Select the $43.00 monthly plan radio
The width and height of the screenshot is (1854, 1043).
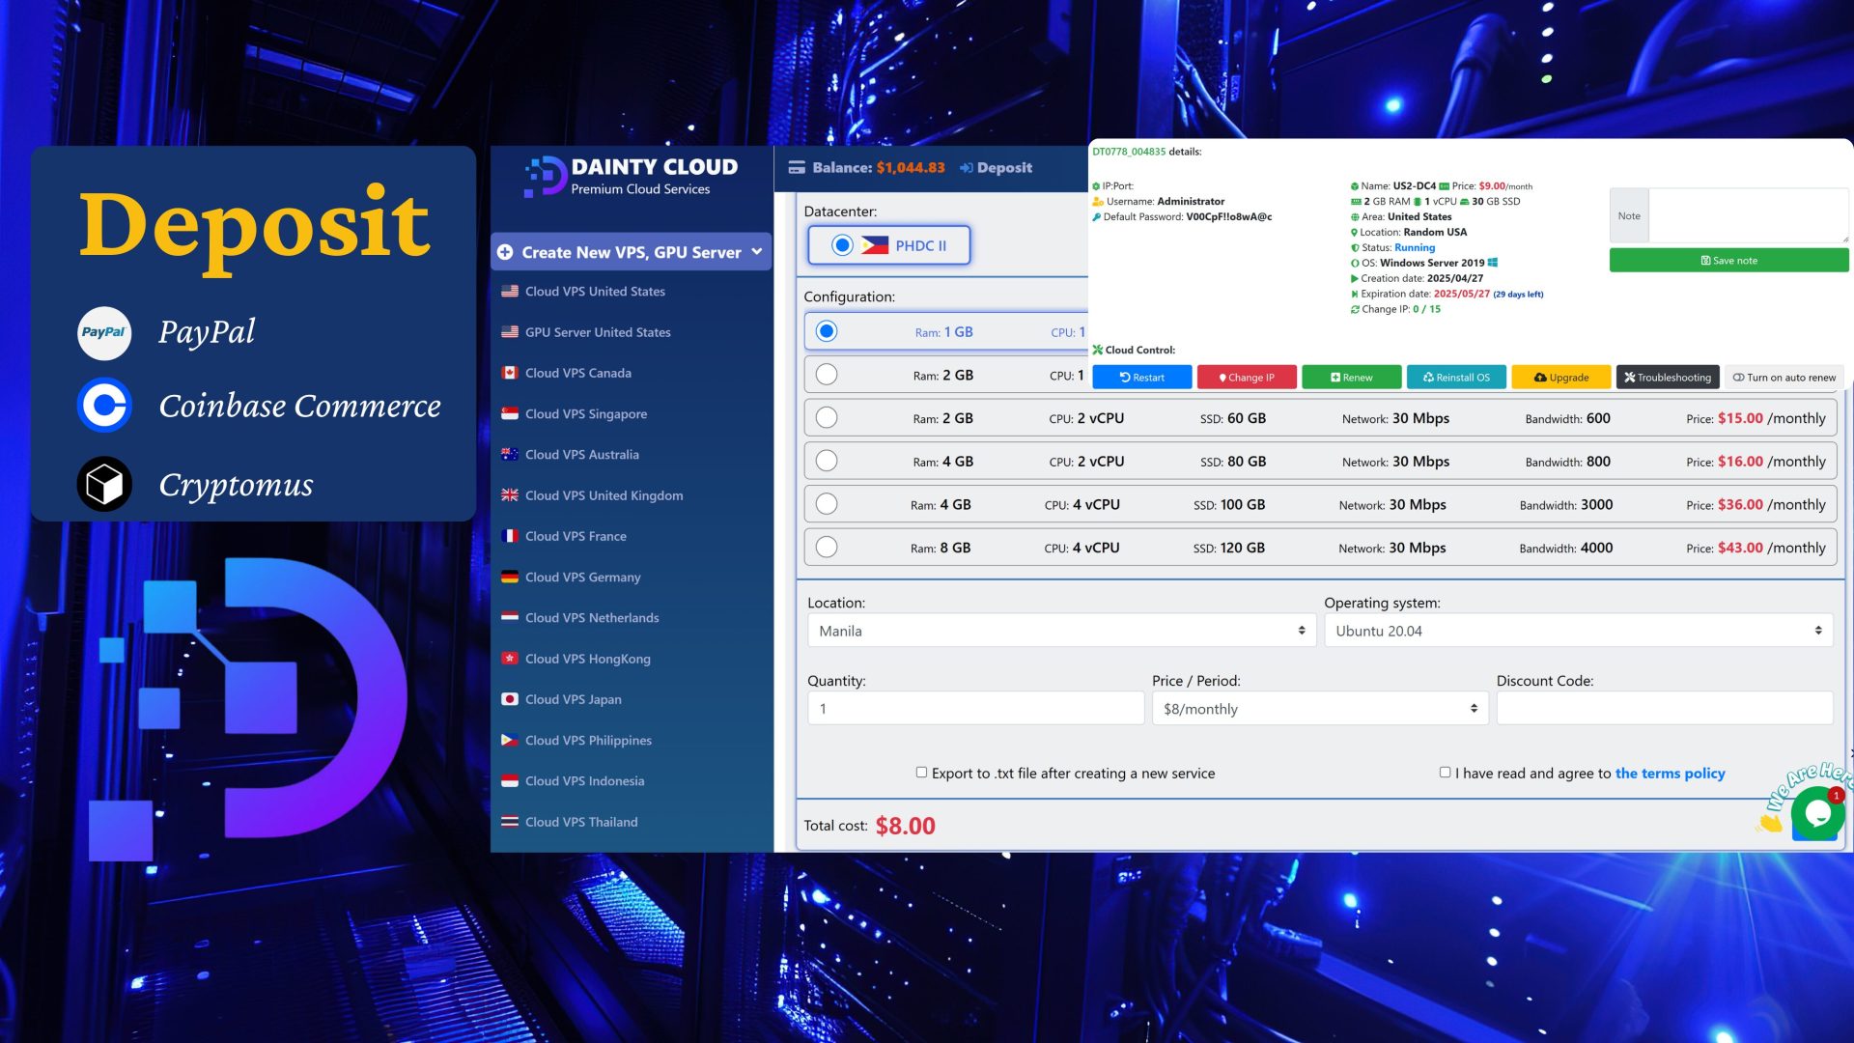tap(827, 548)
